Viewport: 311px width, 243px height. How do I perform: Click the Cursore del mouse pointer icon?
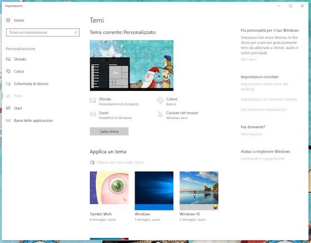click(160, 114)
